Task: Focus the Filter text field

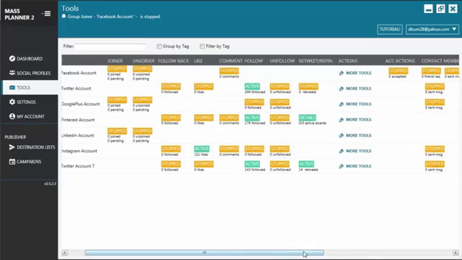Action: click(x=110, y=47)
